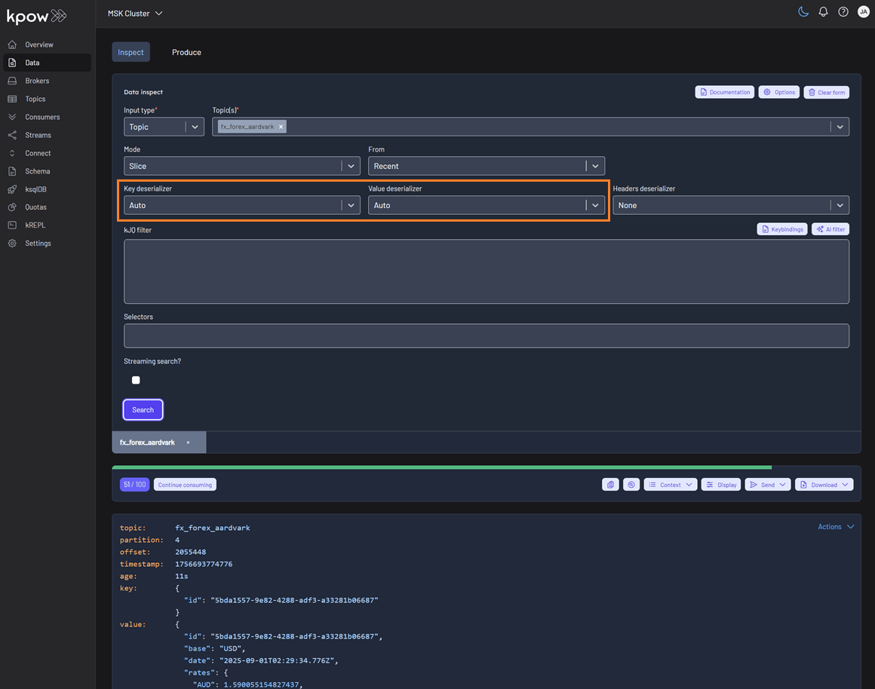This screenshot has height=689, width=875.
Task: Click the 51 / 100 results counter
Action: [134, 485]
